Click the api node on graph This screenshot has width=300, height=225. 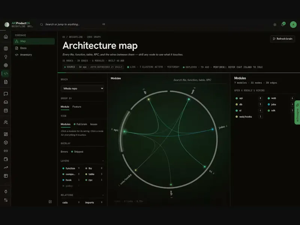pos(124,132)
